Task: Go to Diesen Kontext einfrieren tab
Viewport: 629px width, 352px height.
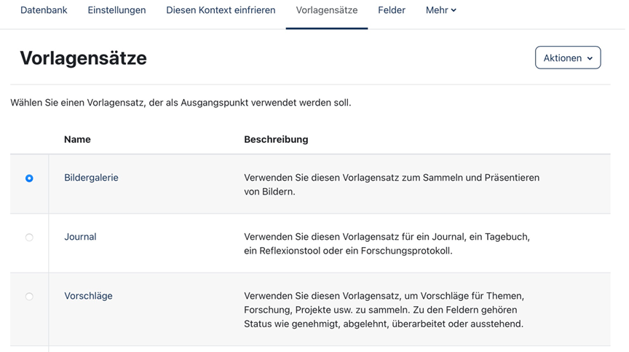Action: pos(221,10)
